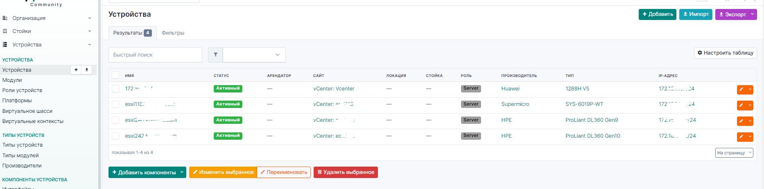Switch to the Фильтры tab
Viewport: 764px width, 189px height.
[x=173, y=33]
